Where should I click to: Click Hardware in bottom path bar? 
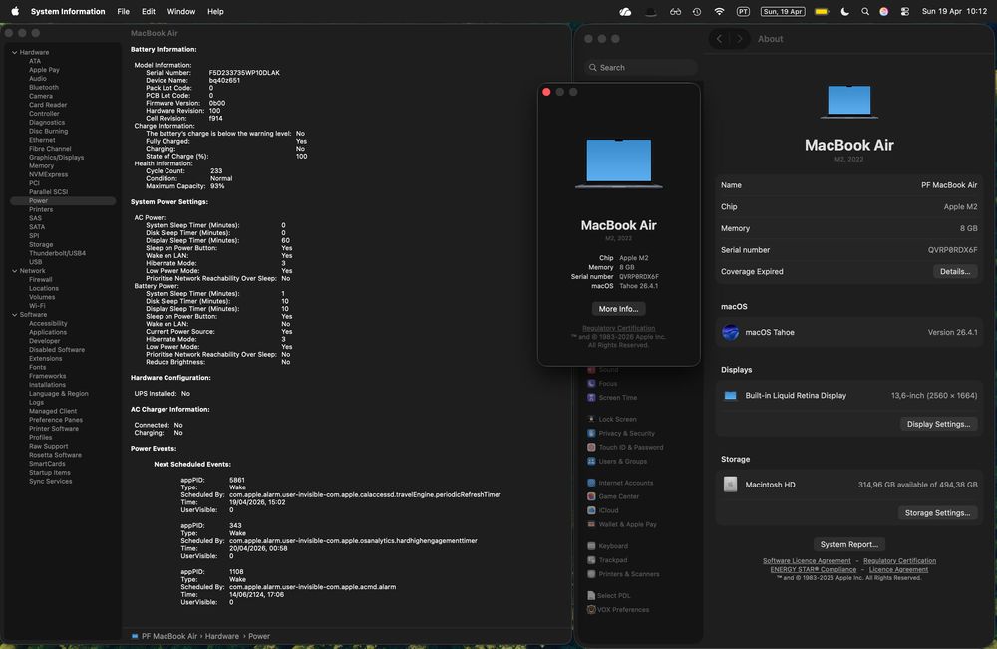coord(222,636)
